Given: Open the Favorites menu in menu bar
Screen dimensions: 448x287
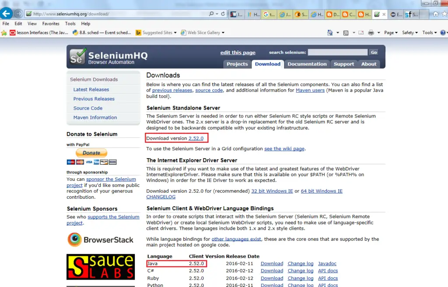Looking at the screenshot, I should [51, 24].
